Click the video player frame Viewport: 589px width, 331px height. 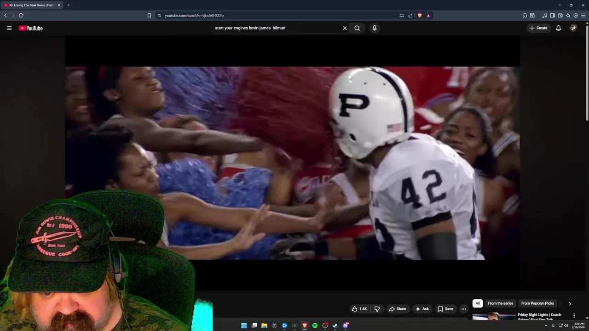click(292, 163)
